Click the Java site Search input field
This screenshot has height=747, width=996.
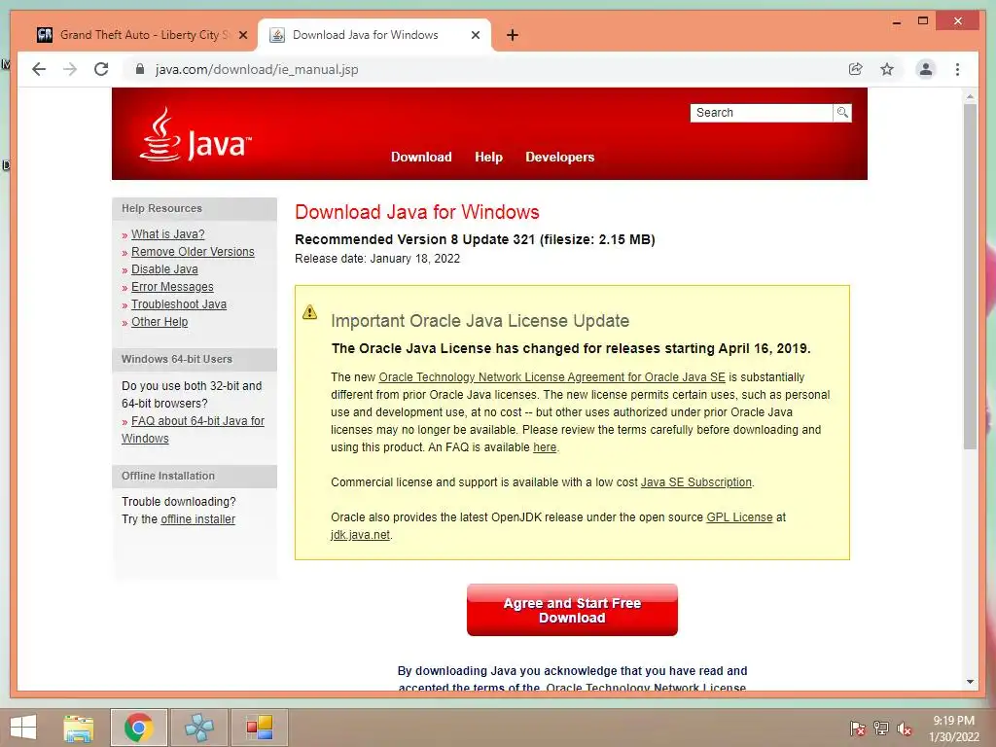click(762, 113)
